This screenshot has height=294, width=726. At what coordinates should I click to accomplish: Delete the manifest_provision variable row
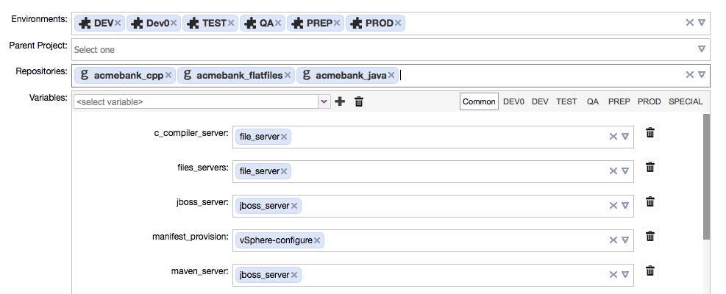pyautogui.click(x=650, y=236)
